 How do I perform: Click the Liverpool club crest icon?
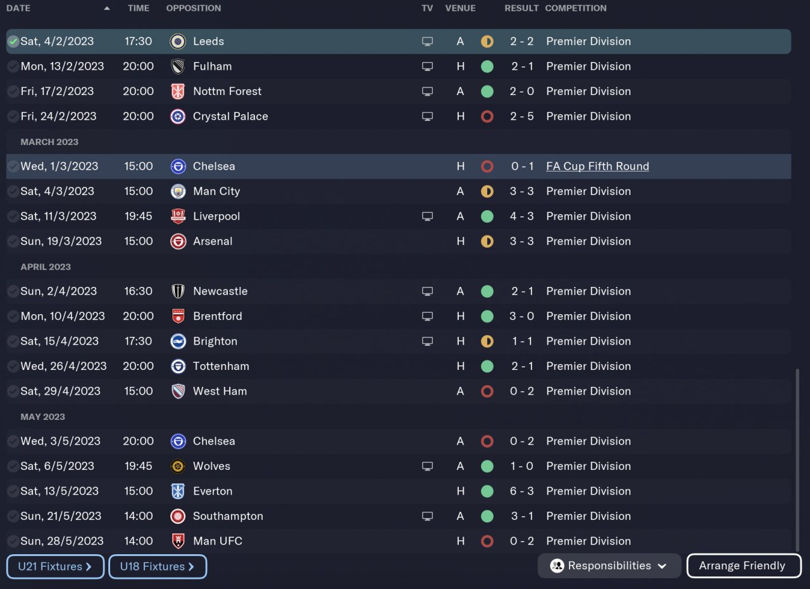tap(178, 217)
